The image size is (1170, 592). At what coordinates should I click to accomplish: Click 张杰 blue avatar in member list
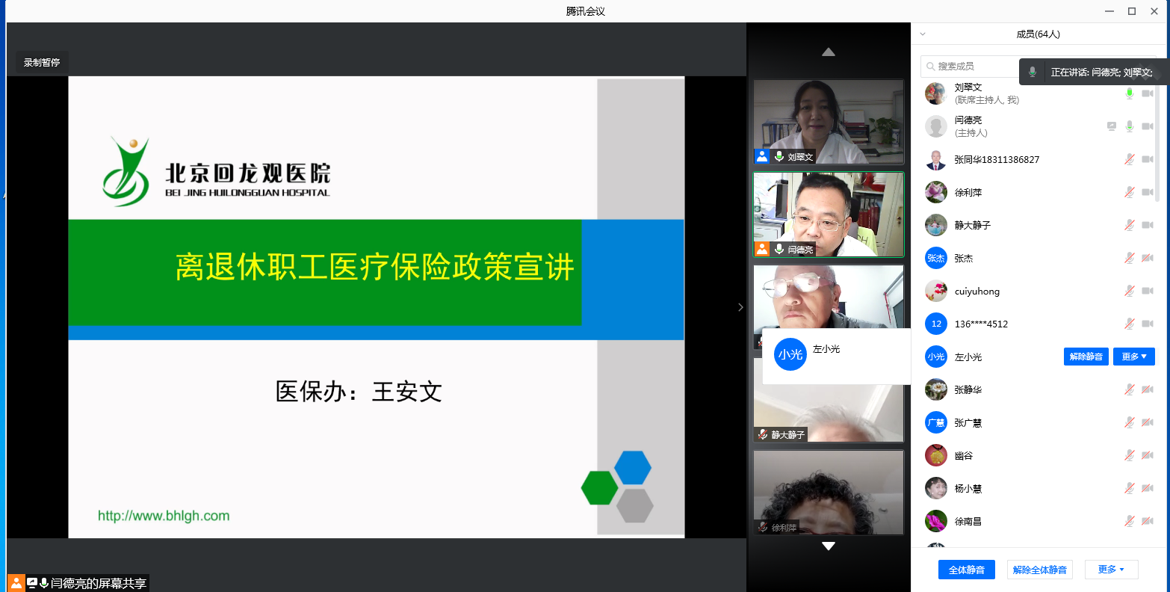coord(936,258)
